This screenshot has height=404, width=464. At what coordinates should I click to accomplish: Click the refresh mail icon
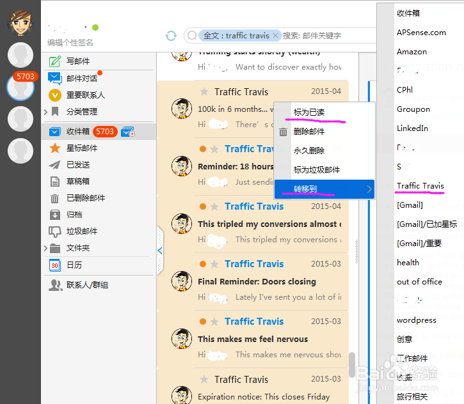(x=171, y=36)
